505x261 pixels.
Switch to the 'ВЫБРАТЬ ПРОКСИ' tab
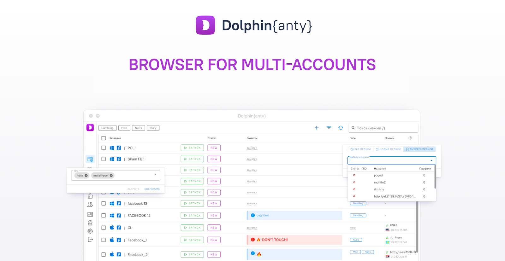(x=419, y=149)
